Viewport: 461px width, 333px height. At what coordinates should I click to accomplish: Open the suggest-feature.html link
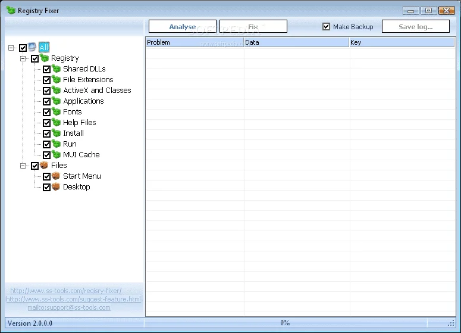click(x=74, y=299)
